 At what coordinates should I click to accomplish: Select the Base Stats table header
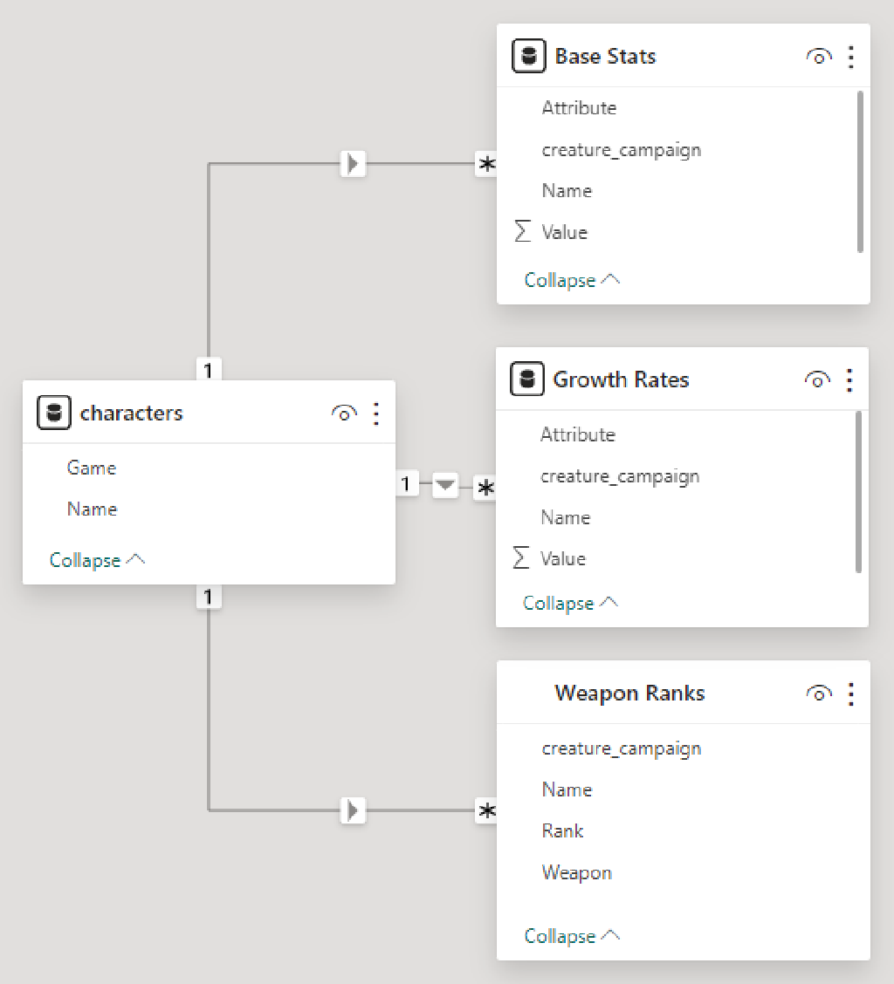point(605,56)
